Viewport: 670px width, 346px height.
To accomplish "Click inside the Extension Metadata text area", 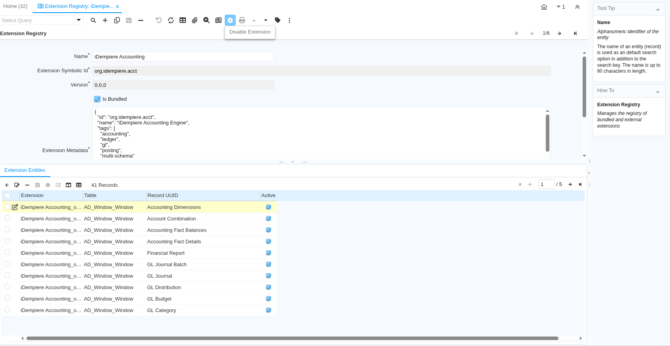I will (318, 134).
